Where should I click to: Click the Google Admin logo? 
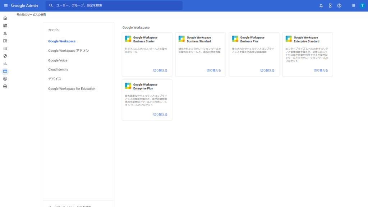(x=24, y=5)
